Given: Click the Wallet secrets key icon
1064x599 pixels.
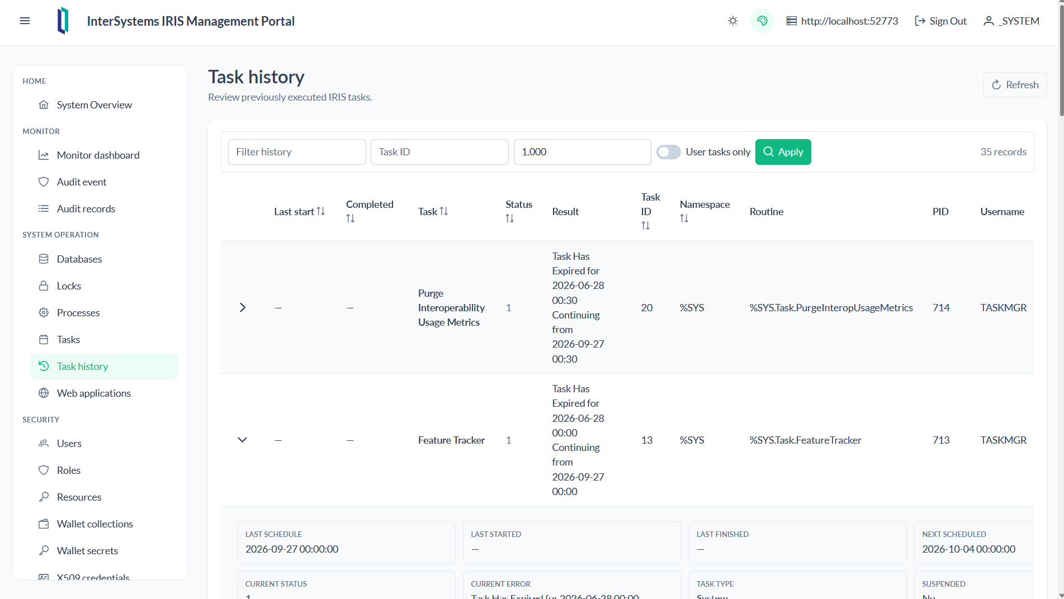Looking at the screenshot, I should pyautogui.click(x=44, y=550).
